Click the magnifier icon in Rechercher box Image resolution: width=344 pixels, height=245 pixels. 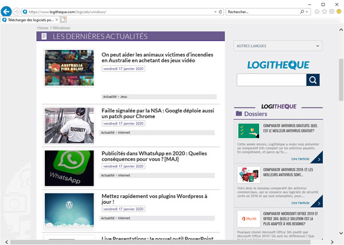(302, 11)
